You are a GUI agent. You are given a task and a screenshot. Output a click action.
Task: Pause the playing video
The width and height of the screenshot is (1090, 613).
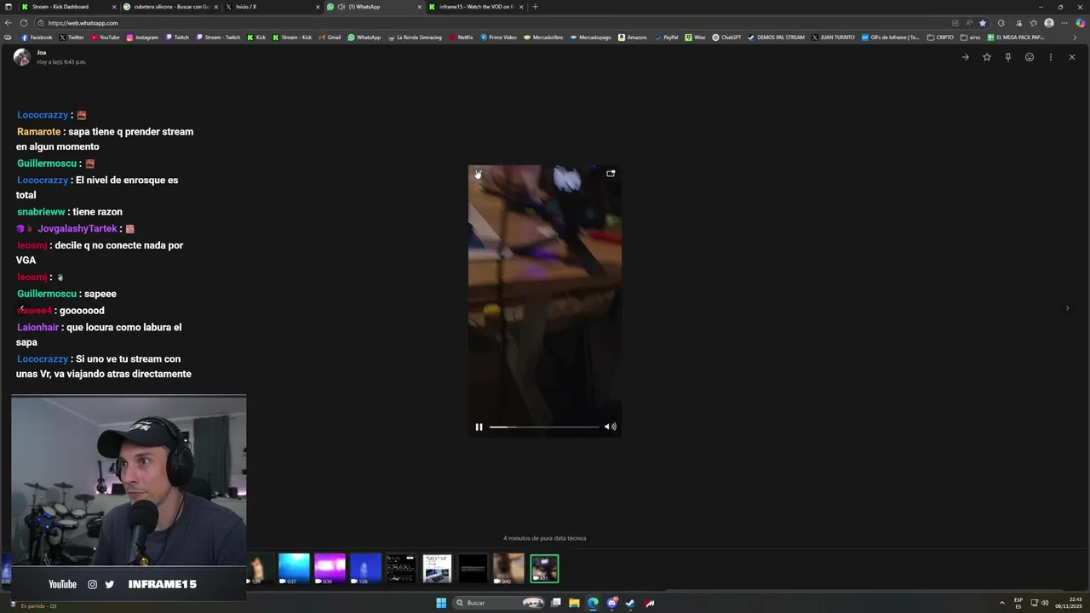tap(479, 427)
